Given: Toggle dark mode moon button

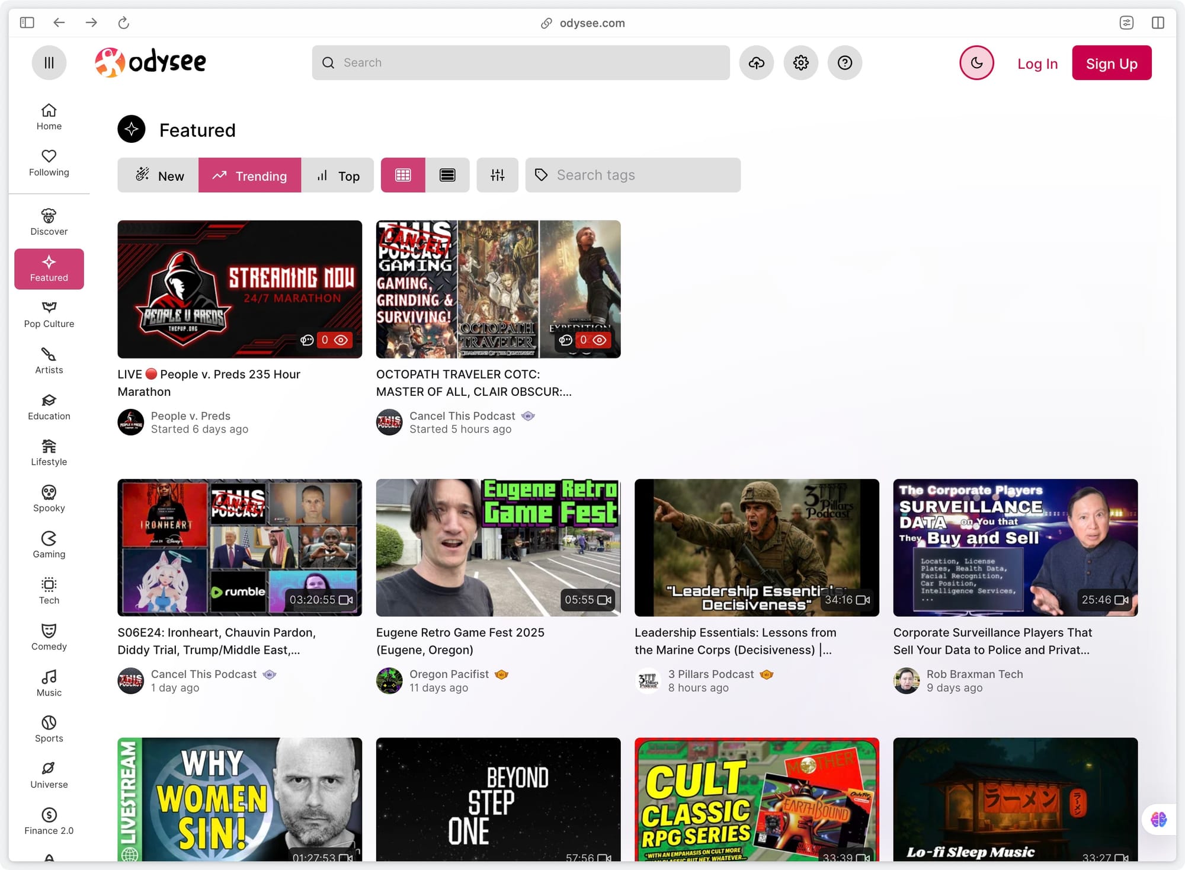Looking at the screenshot, I should (x=976, y=63).
